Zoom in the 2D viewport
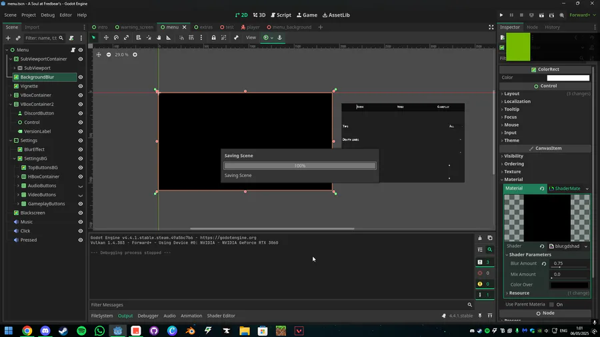Viewport: 600px width, 337px height. pos(135,55)
